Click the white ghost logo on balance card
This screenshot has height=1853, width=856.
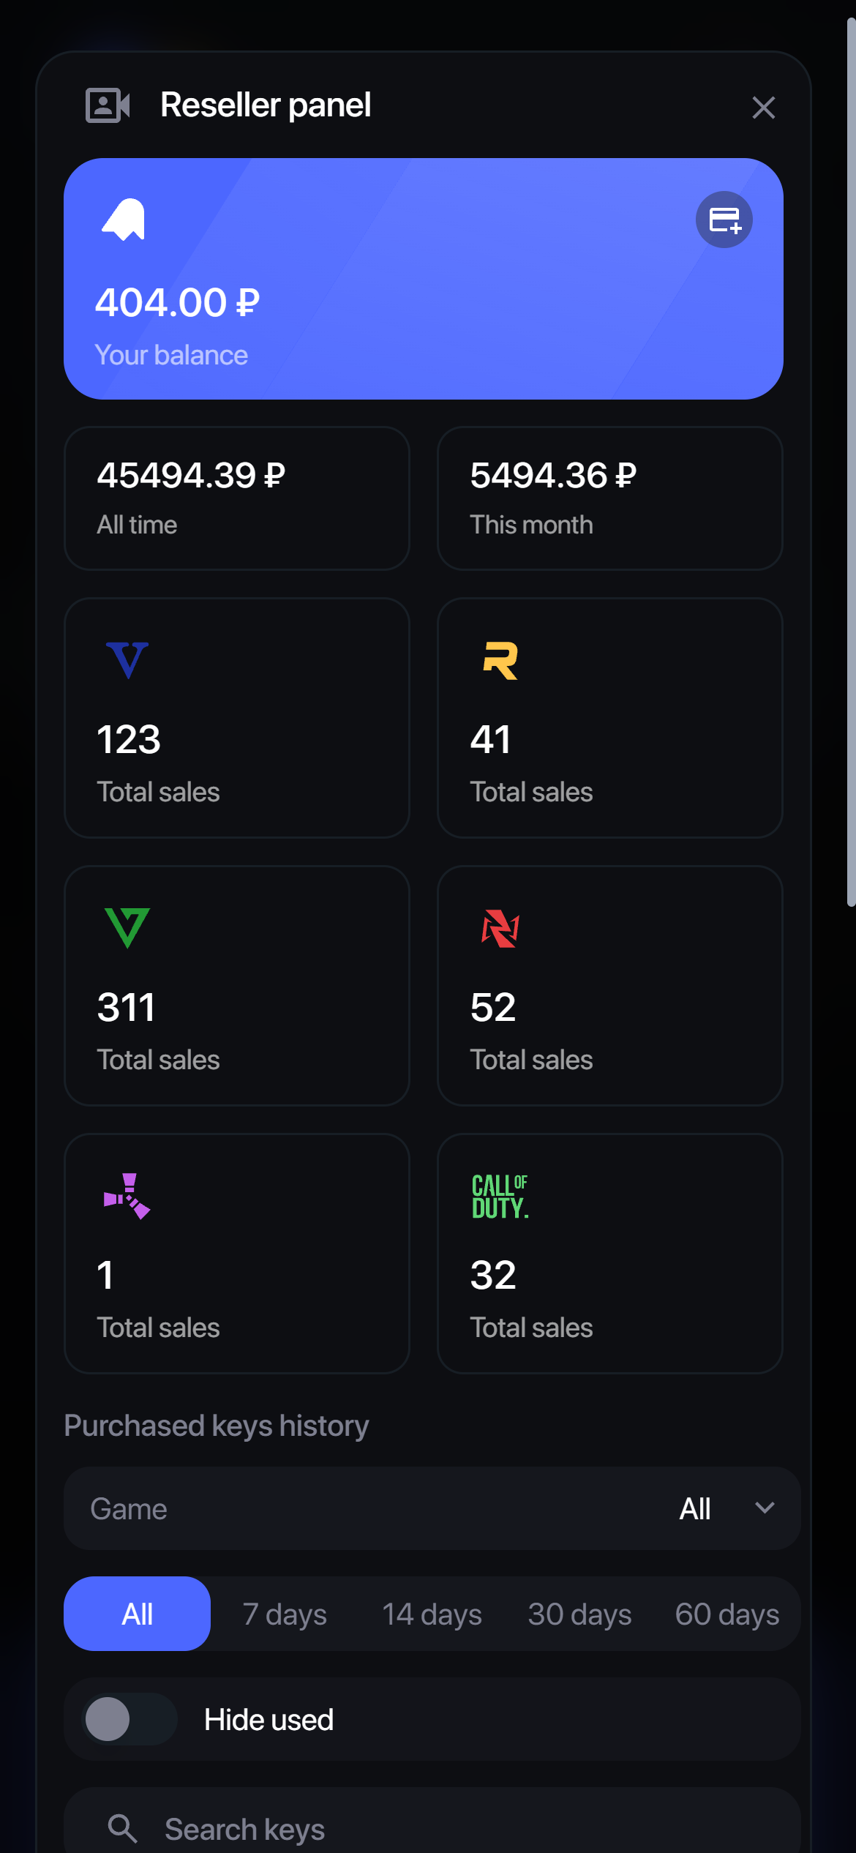[x=124, y=219]
